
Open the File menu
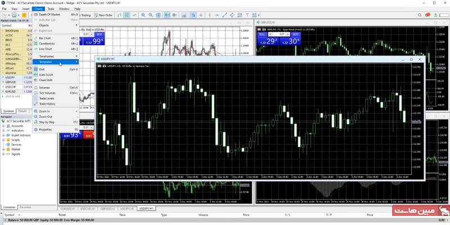(x=4, y=9)
